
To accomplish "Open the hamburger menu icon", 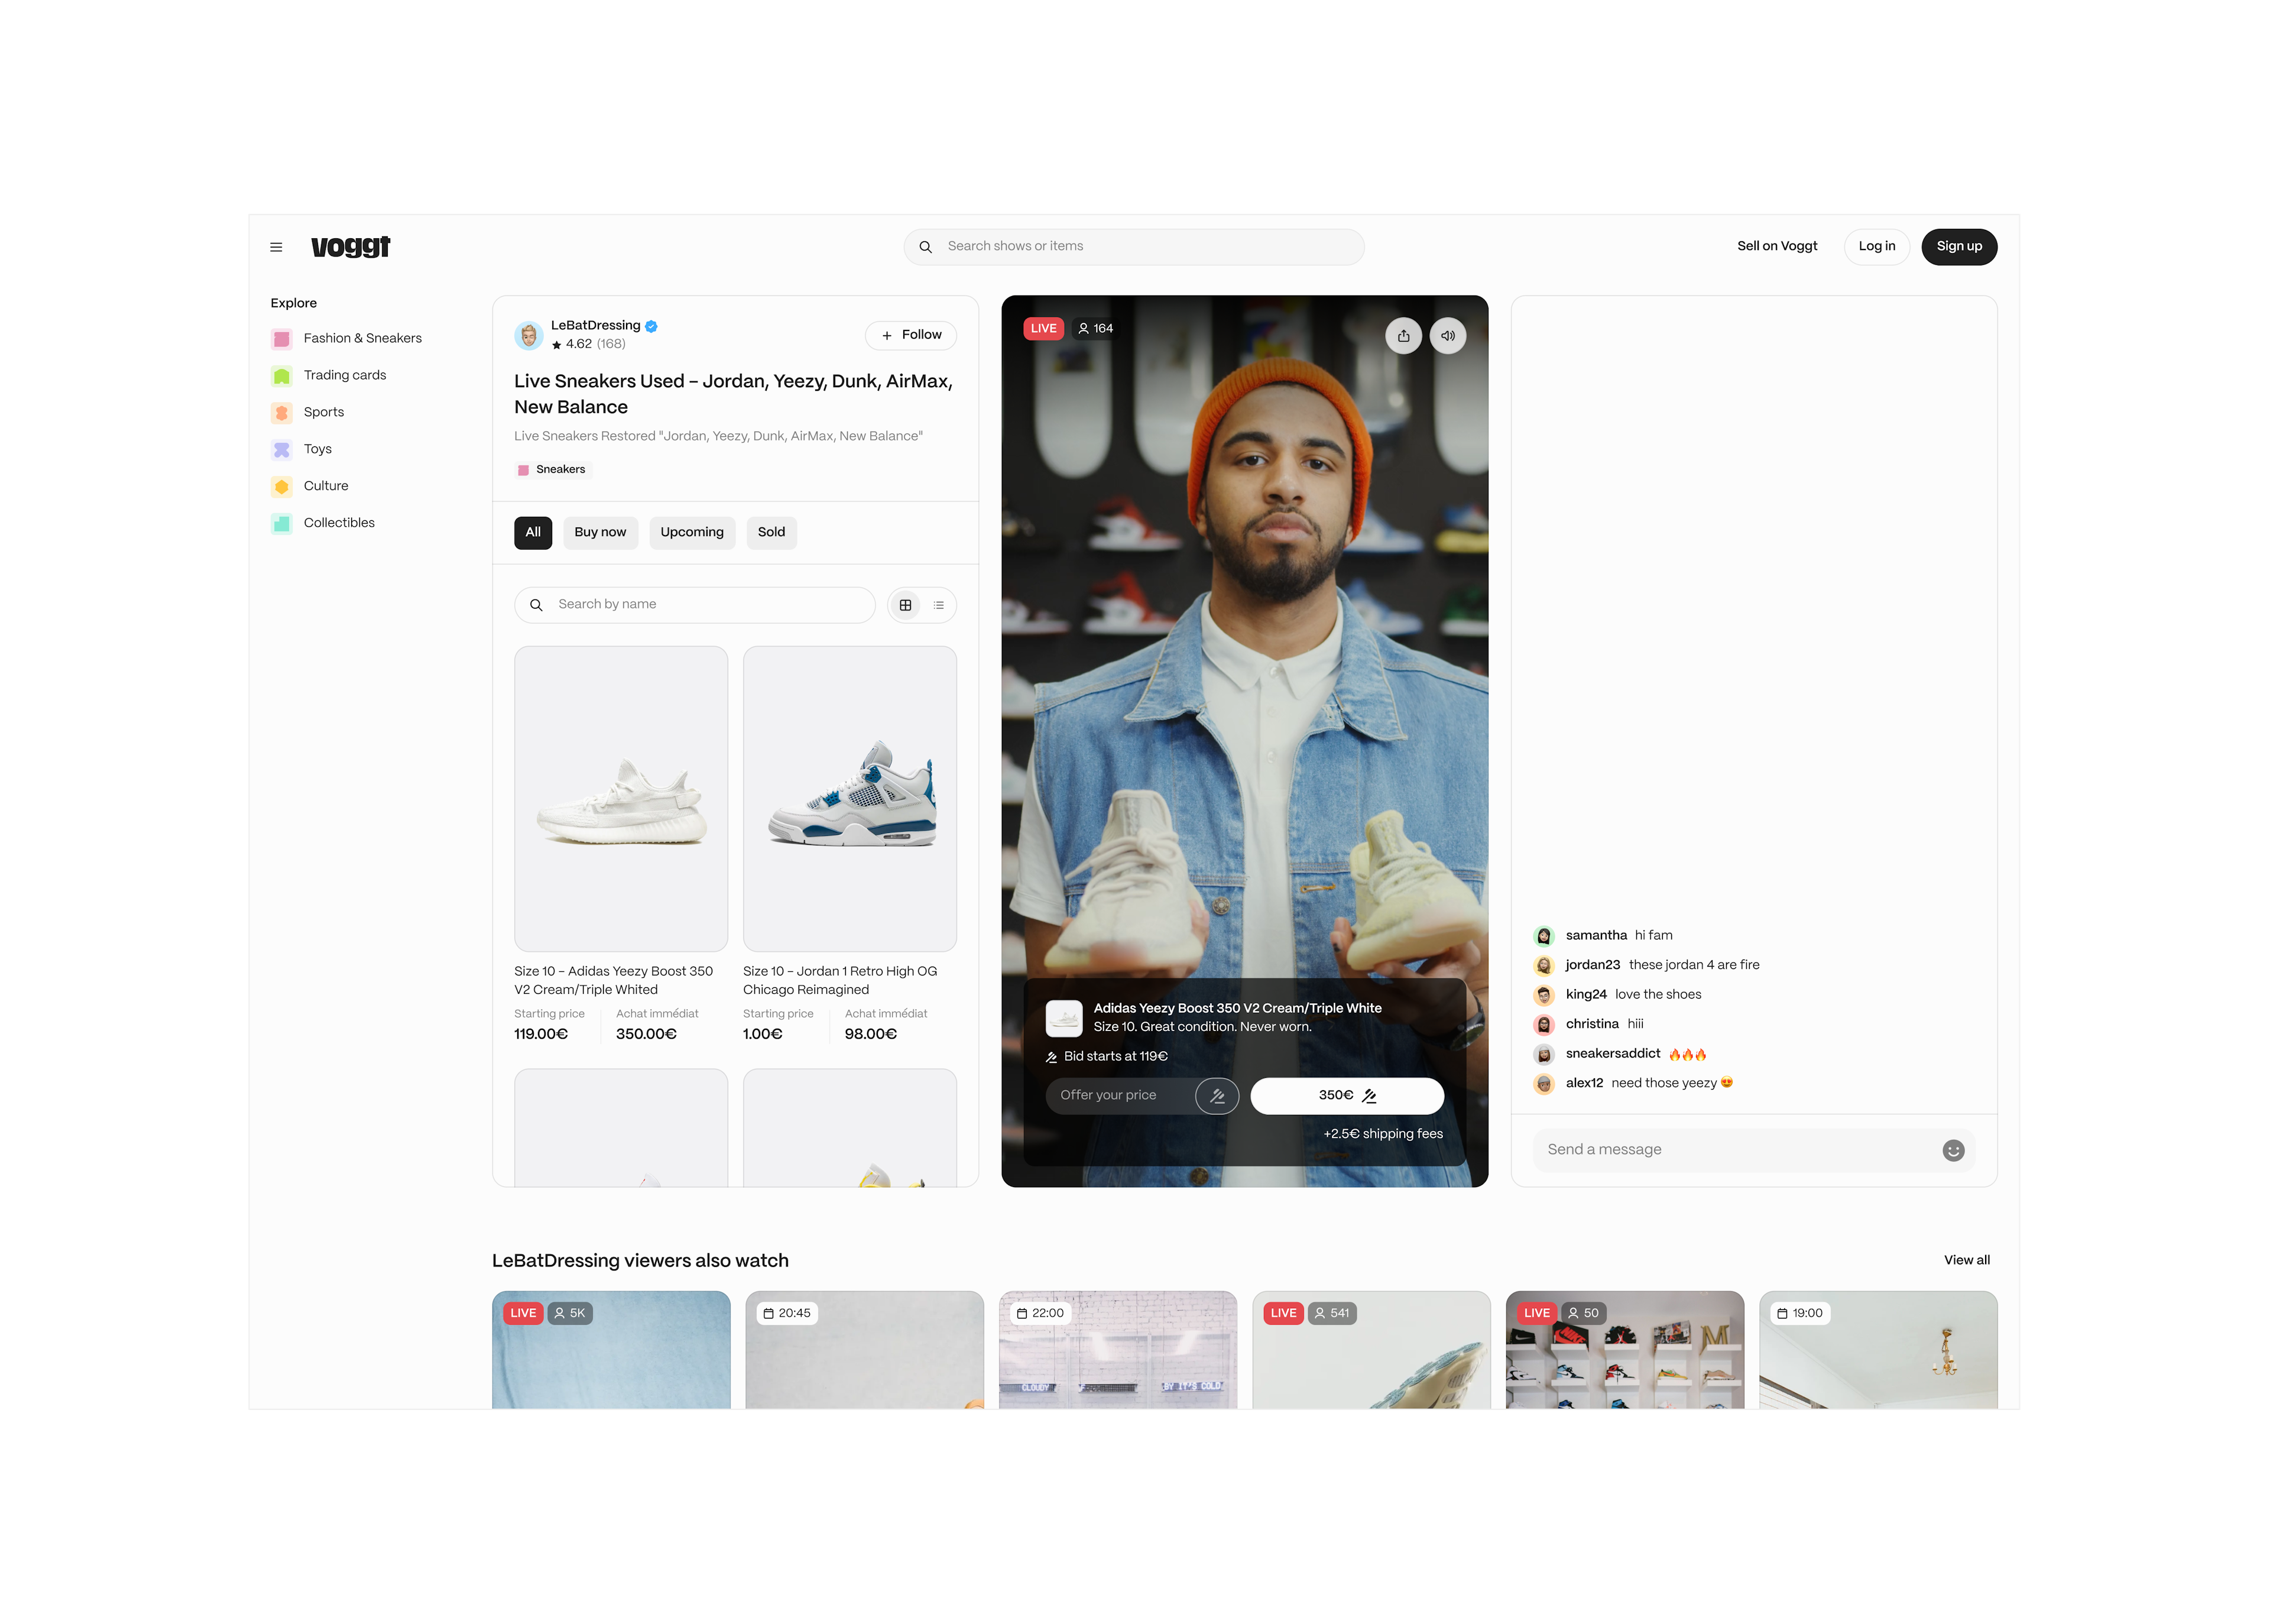I will point(276,247).
